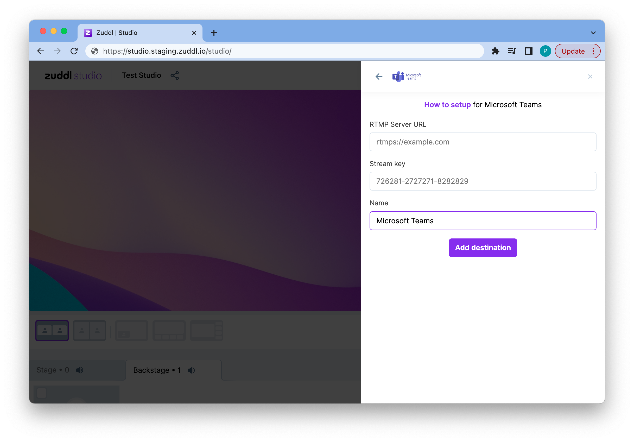Click the share icon beside Test Studio
Viewport: 634px width, 442px height.
[175, 75]
